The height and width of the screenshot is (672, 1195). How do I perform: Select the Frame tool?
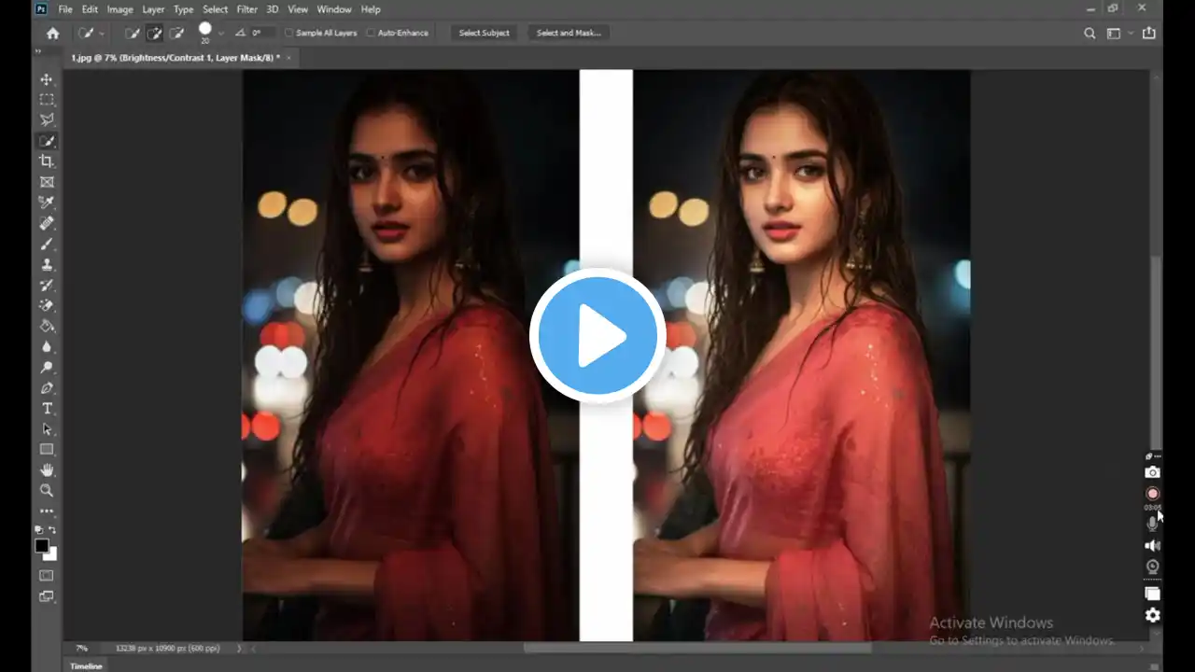point(47,182)
